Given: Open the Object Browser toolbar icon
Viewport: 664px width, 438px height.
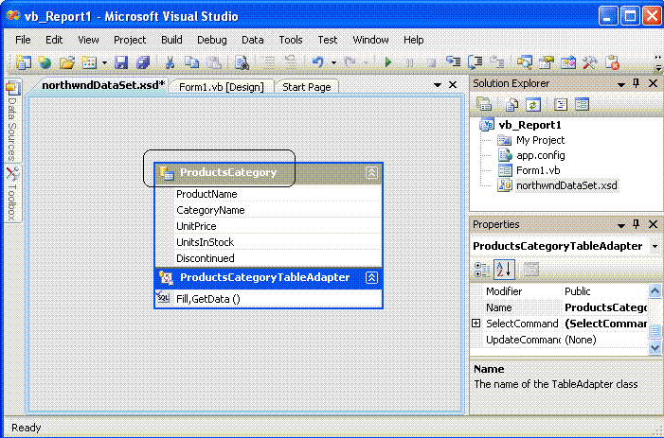Looking at the screenshot, I should [568, 62].
